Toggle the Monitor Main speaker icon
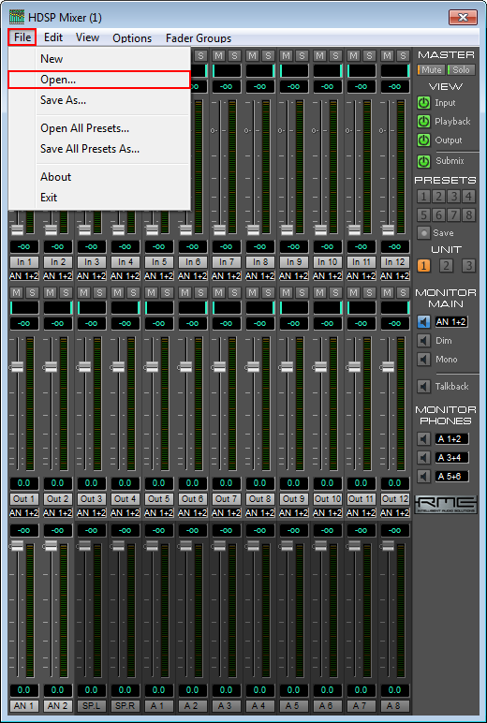 [423, 322]
